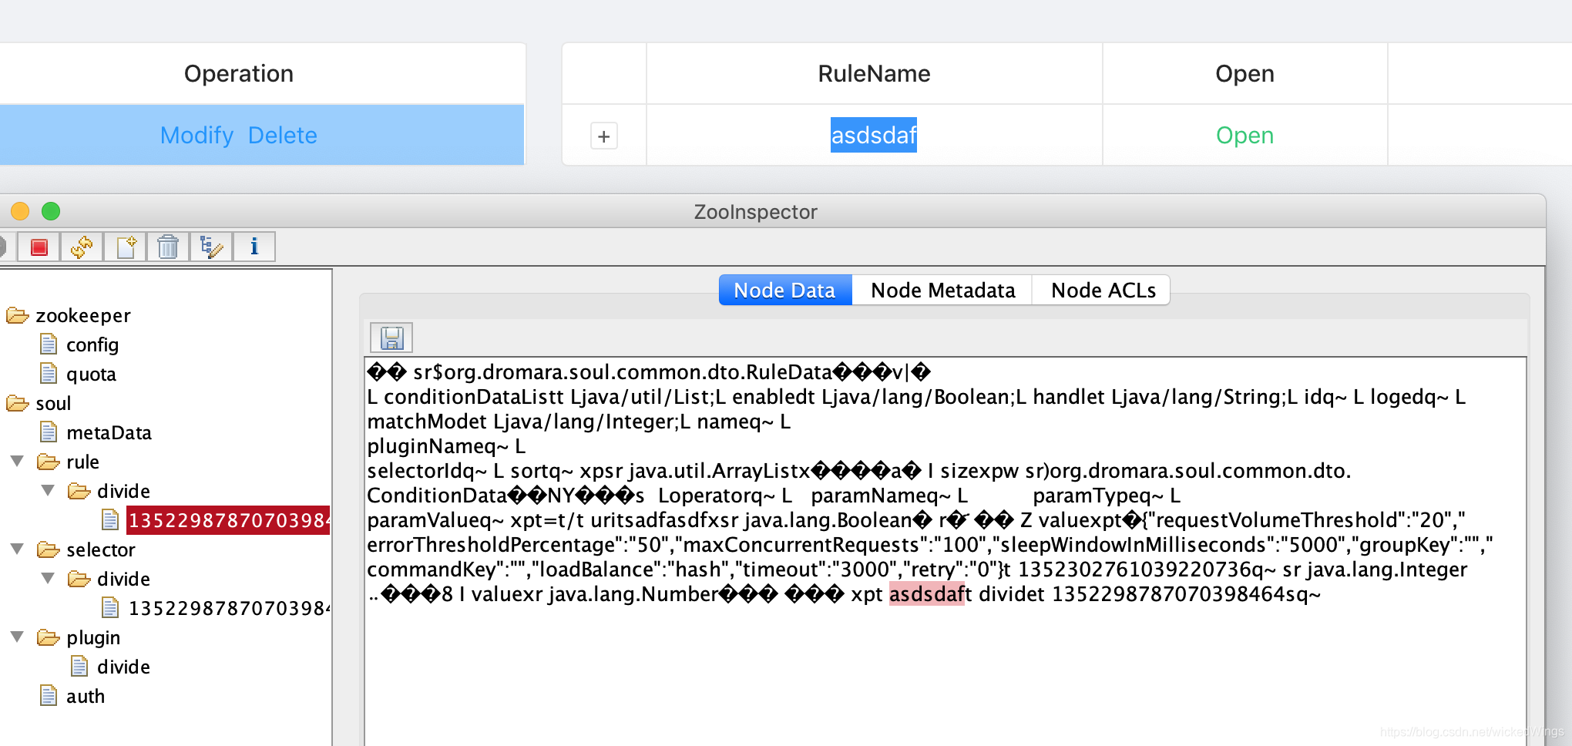The height and width of the screenshot is (746, 1572).
Task: Click the rule folder icon
Action: click(48, 462)
